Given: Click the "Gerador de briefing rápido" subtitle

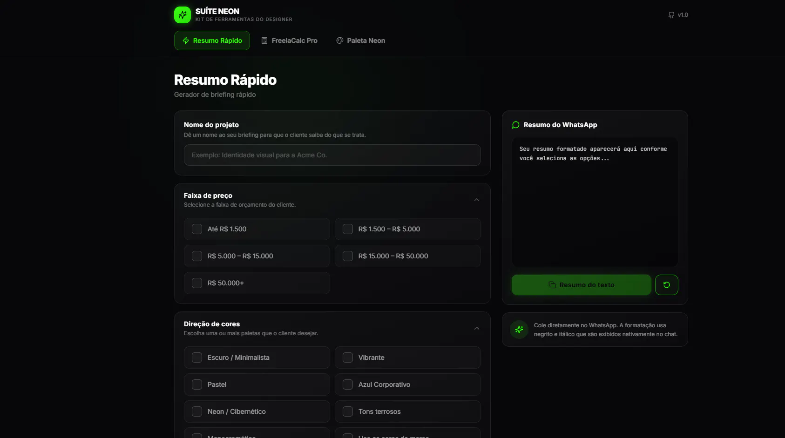Looking at the screenshot, I should (215, 94).
